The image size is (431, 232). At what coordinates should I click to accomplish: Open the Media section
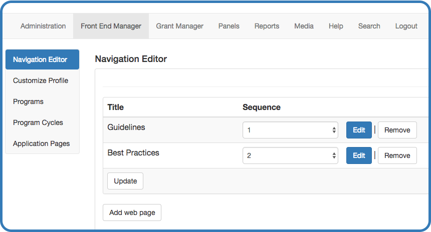304,26
